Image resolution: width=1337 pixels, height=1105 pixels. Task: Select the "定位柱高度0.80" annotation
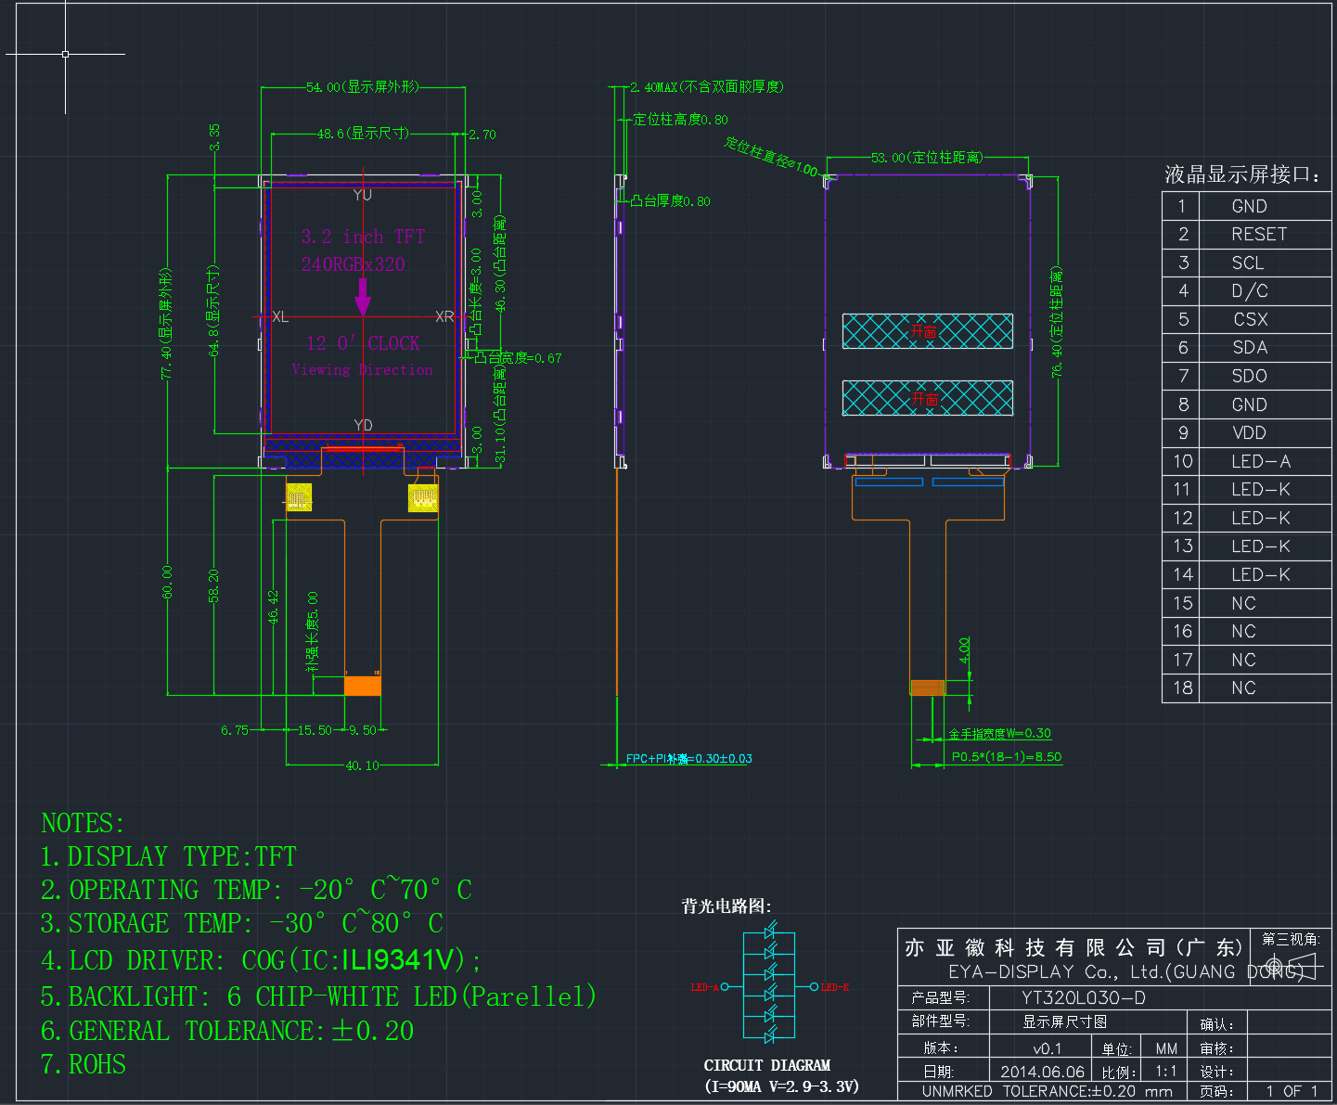[681, 120]
